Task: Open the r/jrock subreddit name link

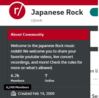Action: click(x=37, y=20)
